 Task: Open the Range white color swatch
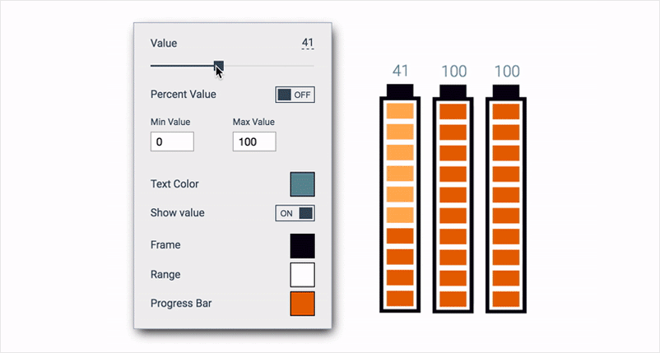click(x=302, y=275)
